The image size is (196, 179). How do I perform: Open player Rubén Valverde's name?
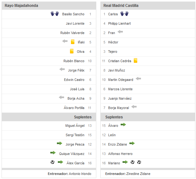(72, 33)
